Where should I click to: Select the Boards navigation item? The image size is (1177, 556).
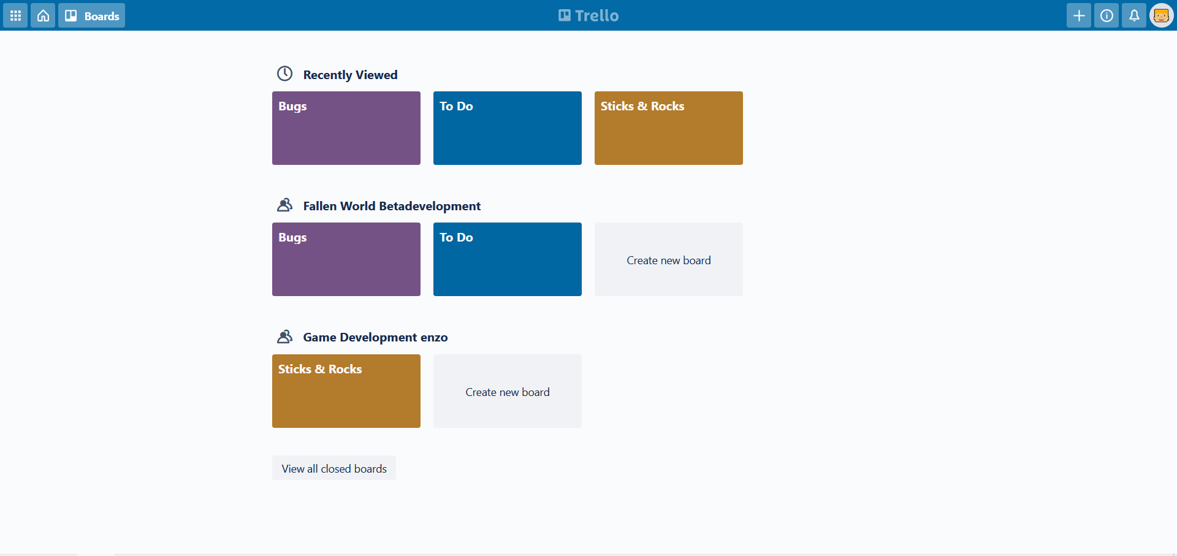click(91, 15)
